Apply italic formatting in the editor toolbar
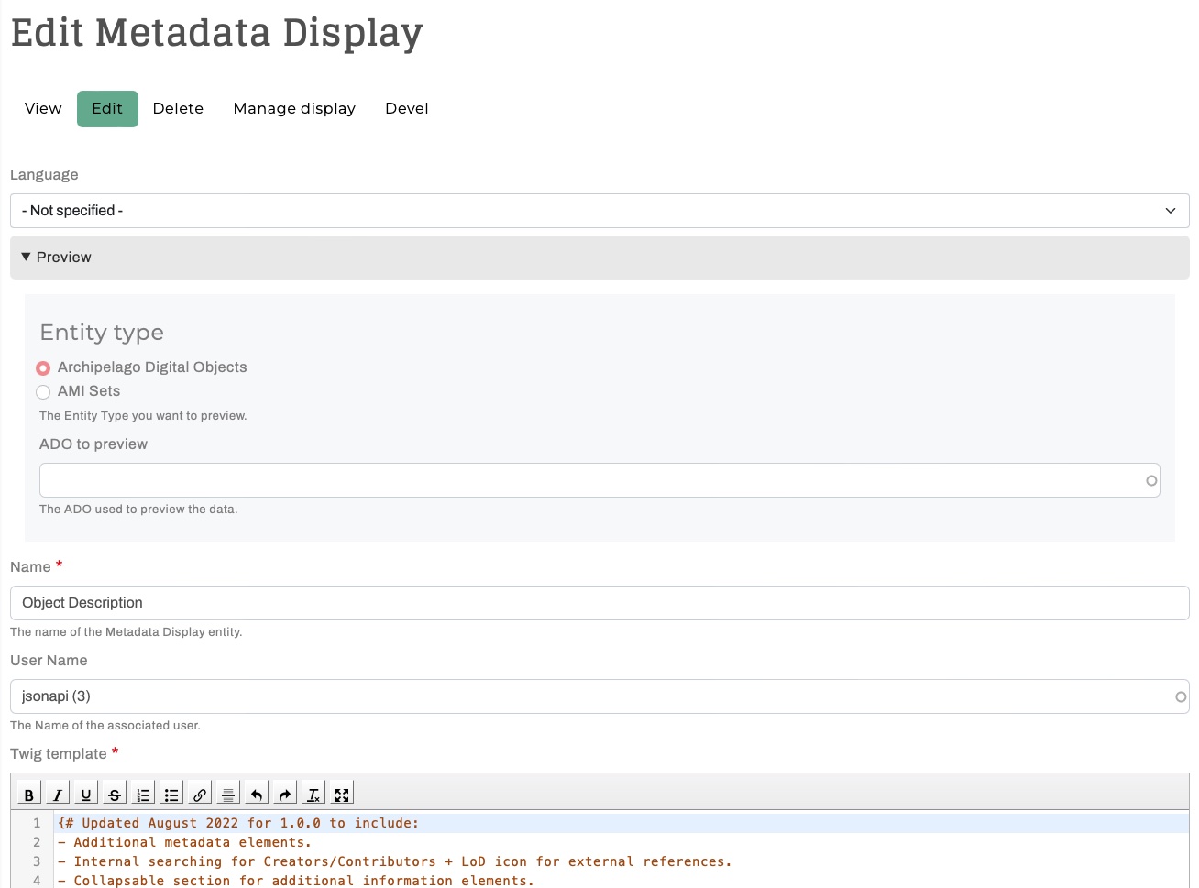The height and width of the screenshot is (888, 1199). (58, 795)
